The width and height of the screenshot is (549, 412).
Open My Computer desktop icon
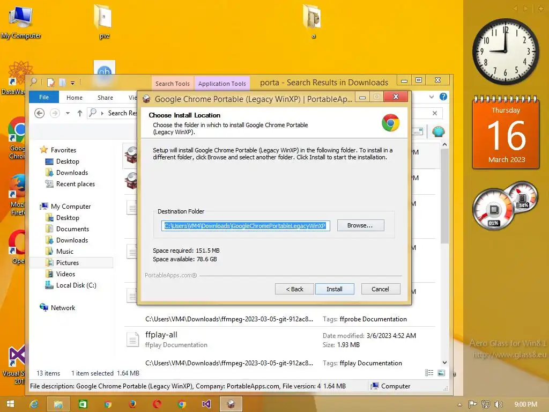tap(21, 21)
